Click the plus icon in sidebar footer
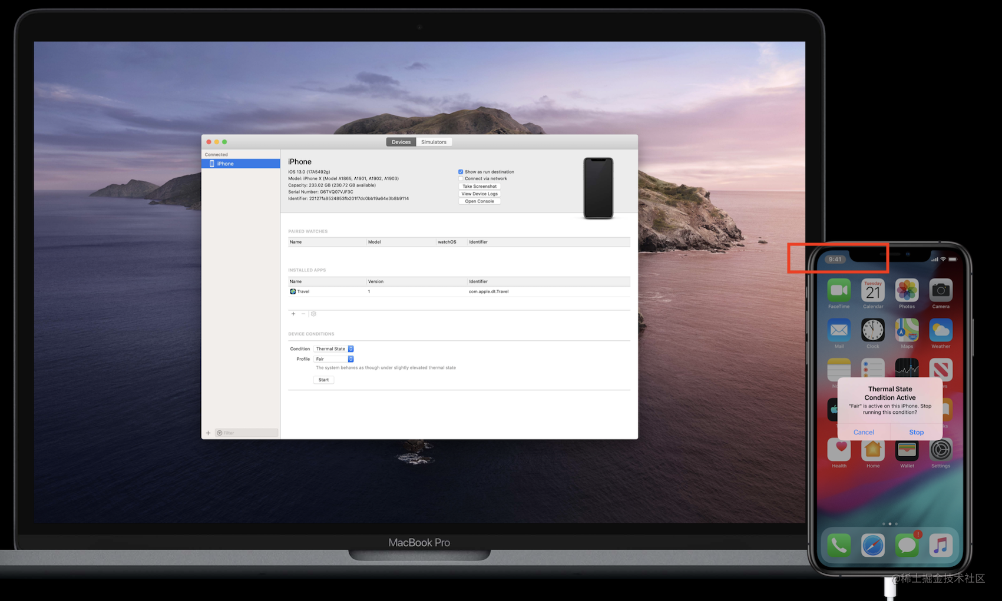The width and height of the screenshot is (1002, 601). tap(208, 433)
